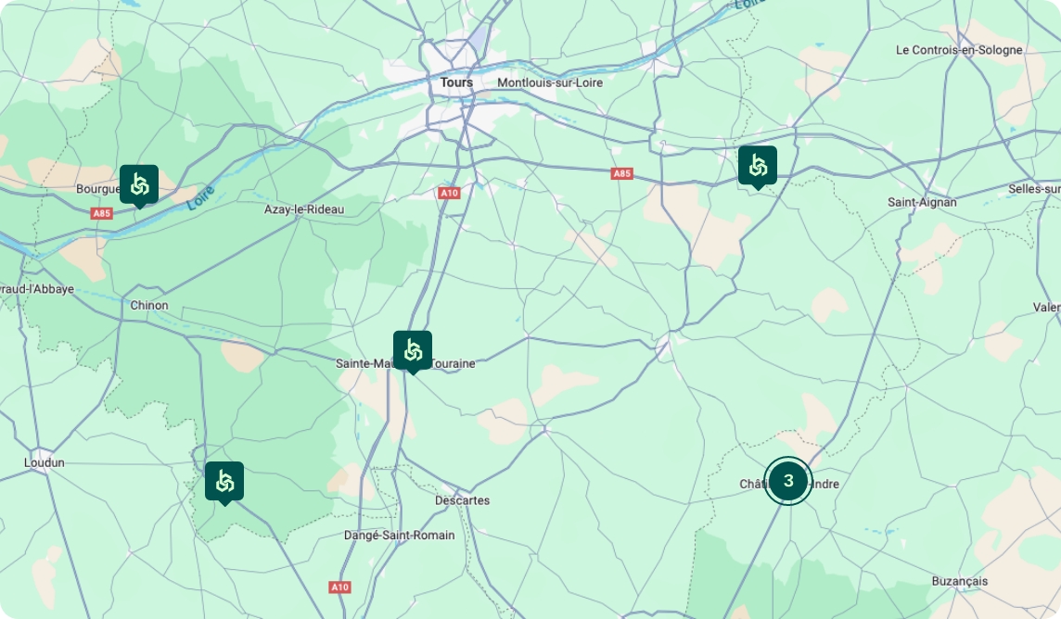Click the Dangé-Saint-Romain label
The image size is (1061, 619).
[399, 536]
